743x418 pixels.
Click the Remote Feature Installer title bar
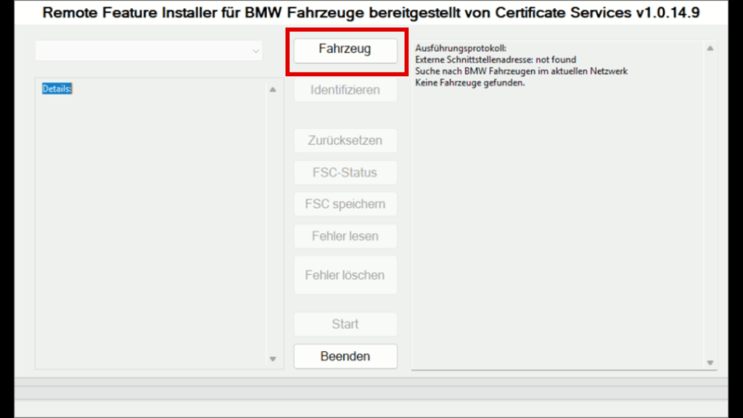pyautogui.click(x=371, y=12)
